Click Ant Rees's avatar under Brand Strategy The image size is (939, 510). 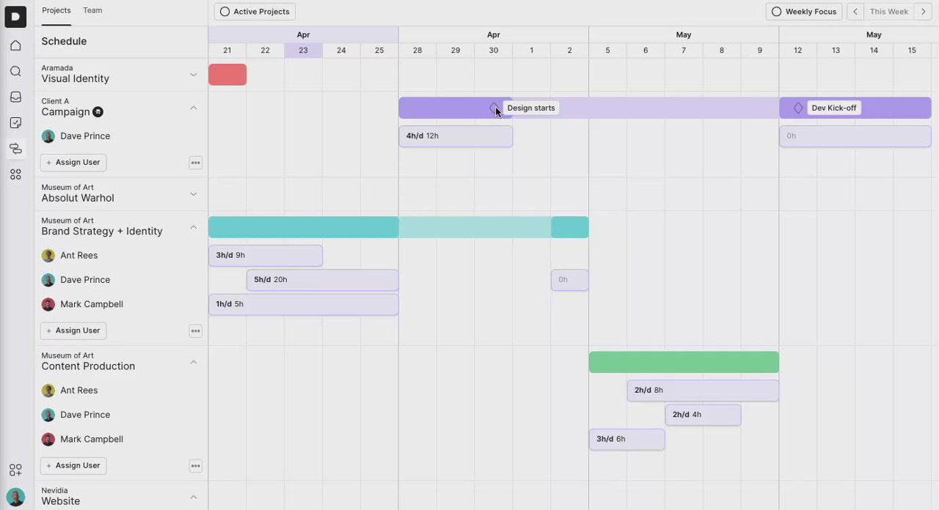pos(48,256)
